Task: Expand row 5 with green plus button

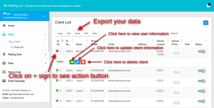Action: click(57, 101)
